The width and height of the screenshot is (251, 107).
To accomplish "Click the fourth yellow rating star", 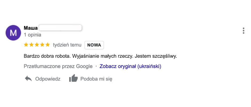I will tap(42, 45).
